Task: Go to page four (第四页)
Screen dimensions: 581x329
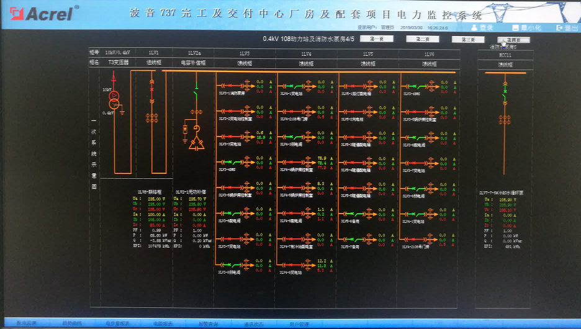Action: (x=513, y=39)
